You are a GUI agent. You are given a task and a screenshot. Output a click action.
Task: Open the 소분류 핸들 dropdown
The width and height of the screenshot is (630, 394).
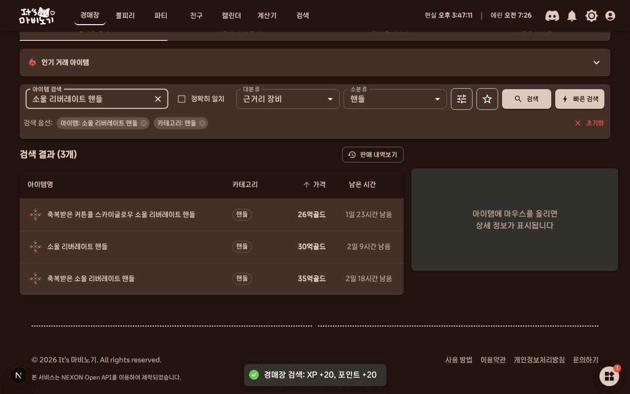click(x=395, y=99)
